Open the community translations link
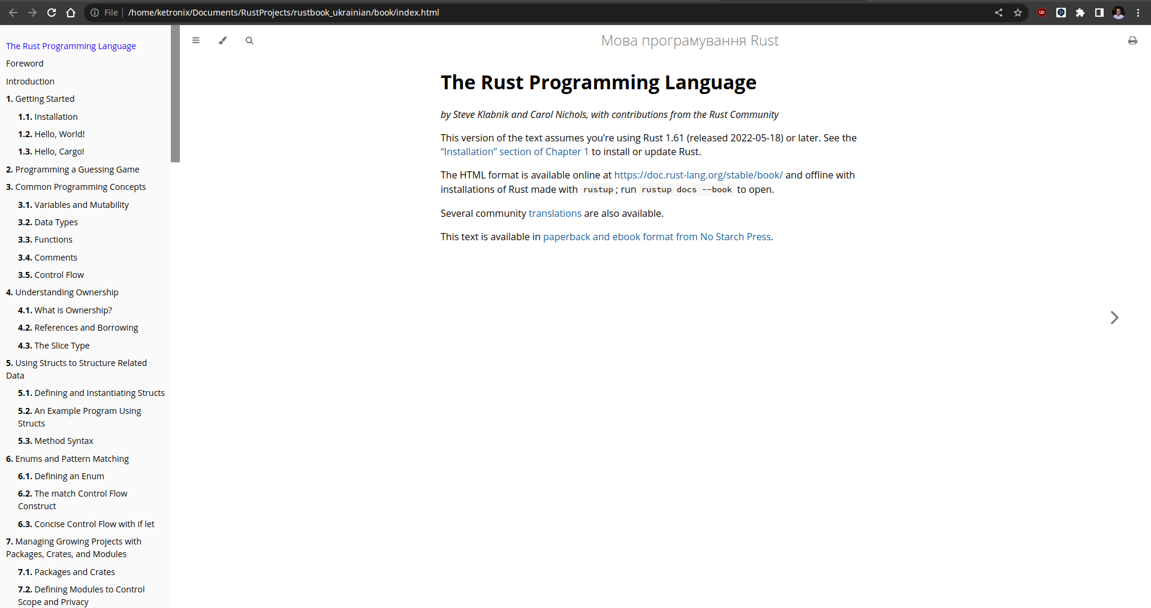This screenshot has width=1151, height=608. [555, 214]
